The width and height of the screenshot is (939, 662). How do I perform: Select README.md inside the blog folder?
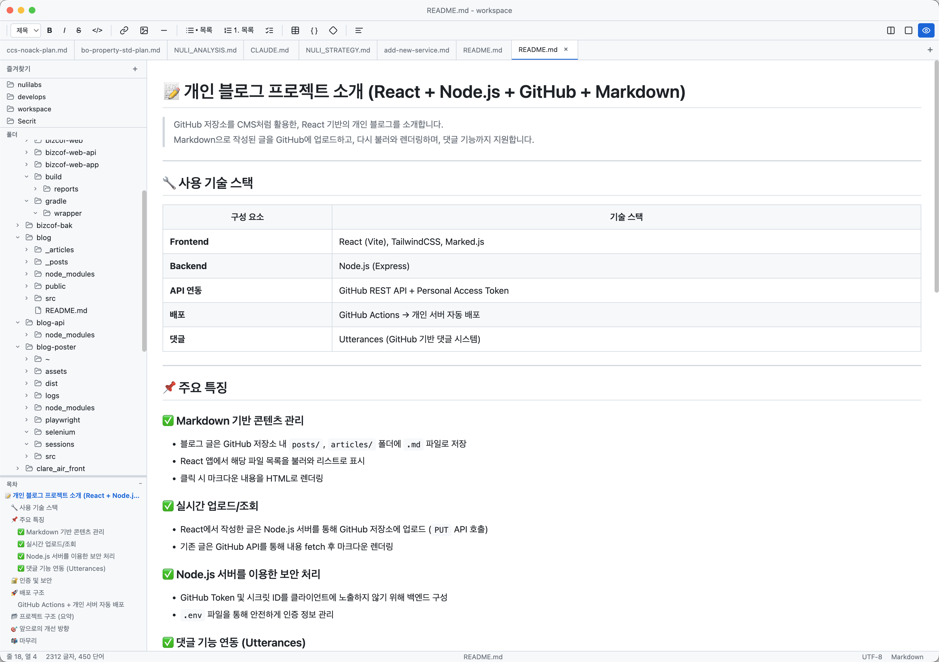(66, 311)
